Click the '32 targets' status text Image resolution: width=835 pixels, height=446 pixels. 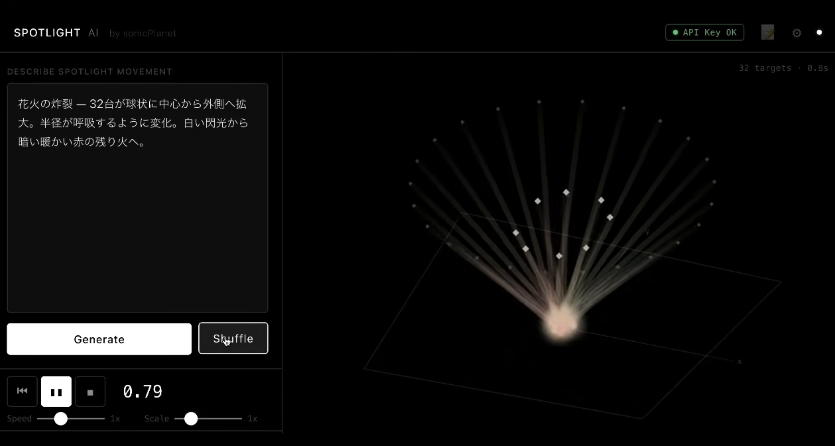click(x=765, y=68)
